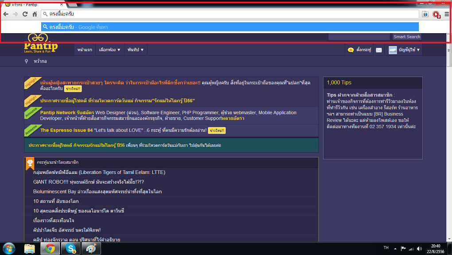Open the เรื่องราวที่สะเทือนใจ topic
The height and width of the screenshot is (255, 452).
tap(54, 220)
